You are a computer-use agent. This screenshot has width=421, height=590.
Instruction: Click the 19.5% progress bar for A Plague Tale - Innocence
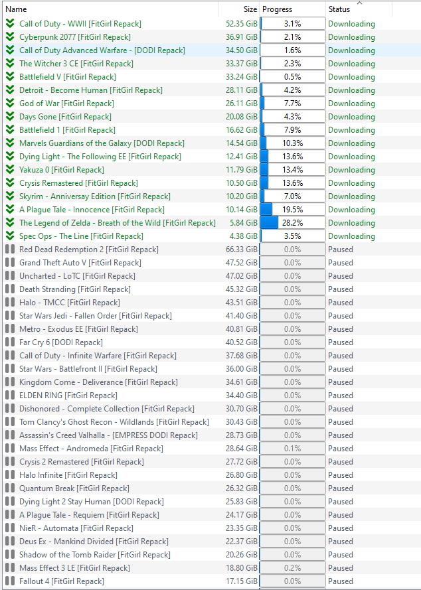coord(293,210)
